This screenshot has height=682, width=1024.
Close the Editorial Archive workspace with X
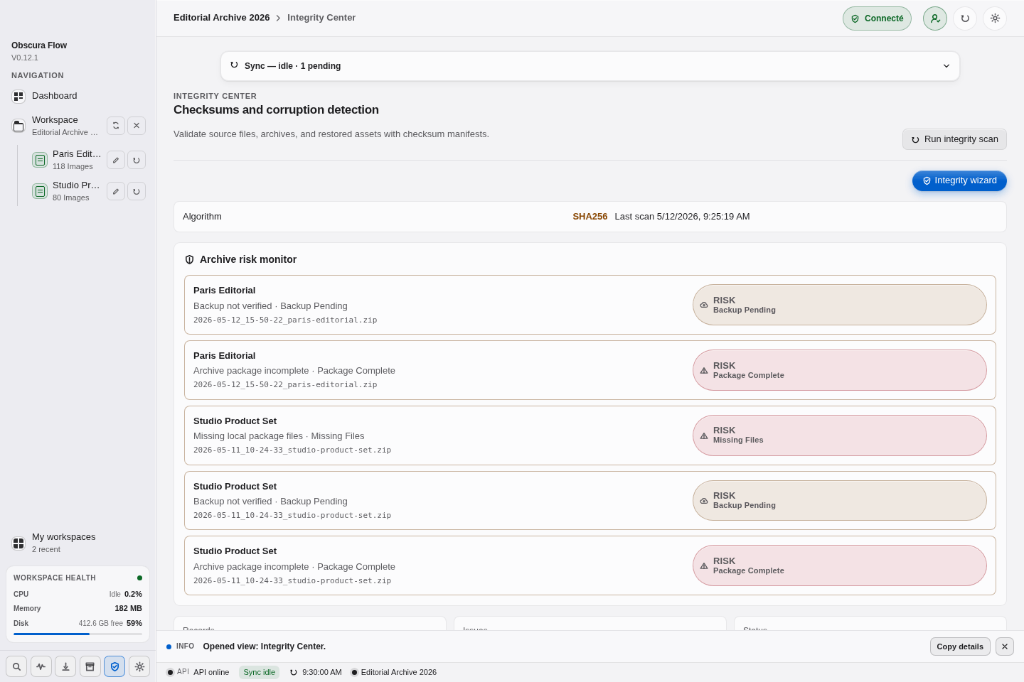click(x=137, y=126)
